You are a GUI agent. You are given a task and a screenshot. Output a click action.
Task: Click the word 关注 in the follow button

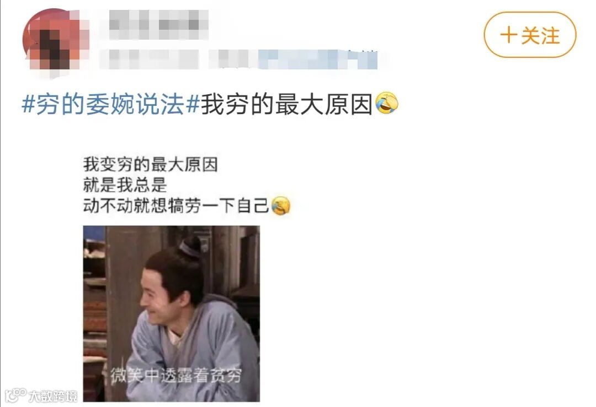[x=540, y=36]
